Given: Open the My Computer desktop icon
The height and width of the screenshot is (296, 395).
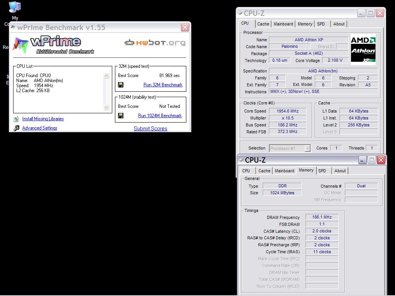Looking at the screenshot, I should [15, 7].
